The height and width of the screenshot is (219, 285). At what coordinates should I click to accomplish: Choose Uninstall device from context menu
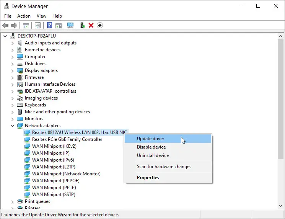pos(168,155)
